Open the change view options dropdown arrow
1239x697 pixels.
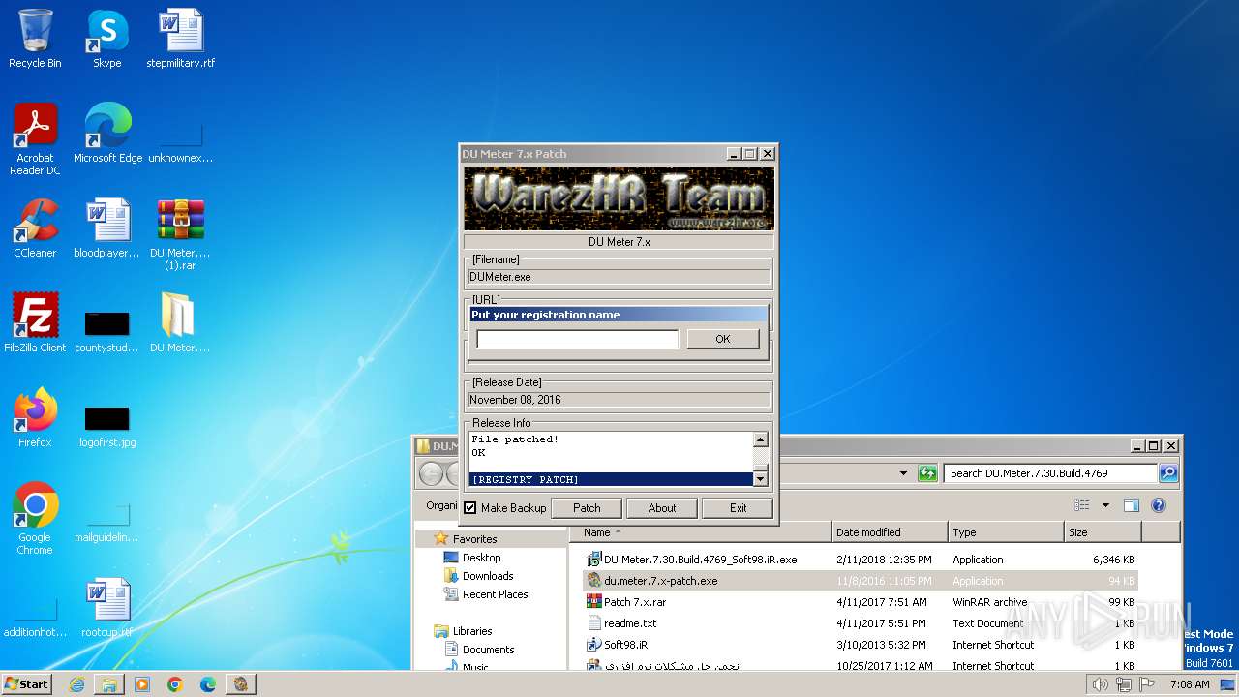[x=1105, y=505]
